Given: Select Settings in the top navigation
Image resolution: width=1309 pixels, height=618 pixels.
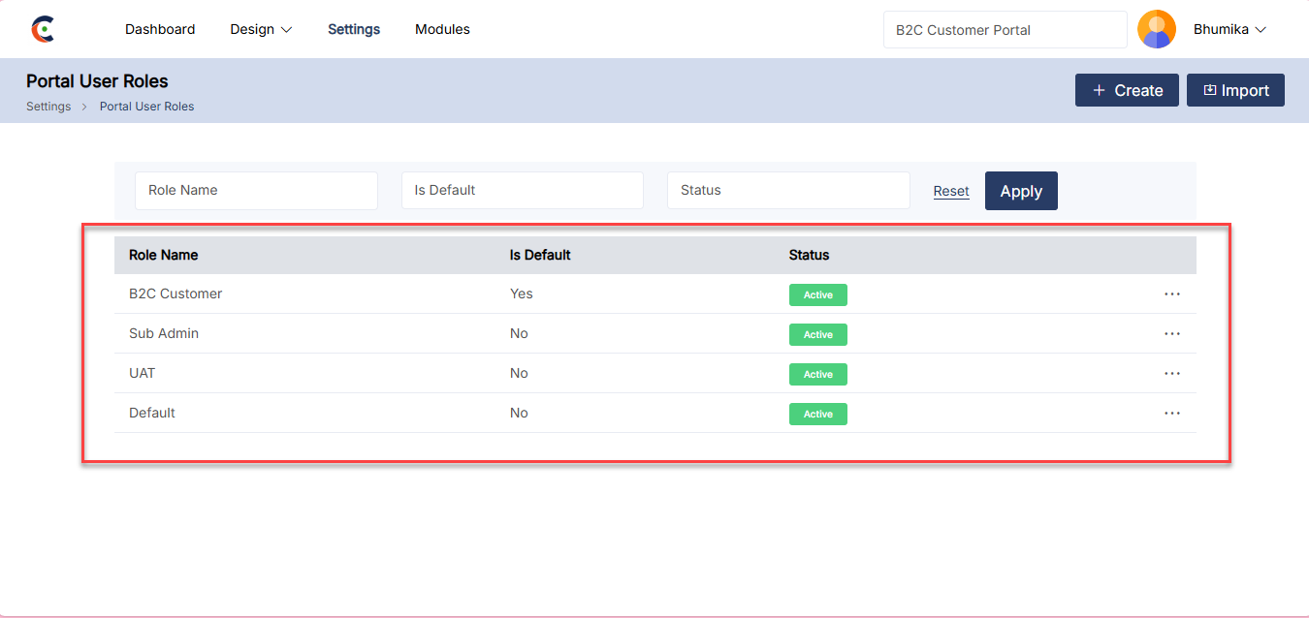Looking at the screenshot, I should tap(354, 29).
